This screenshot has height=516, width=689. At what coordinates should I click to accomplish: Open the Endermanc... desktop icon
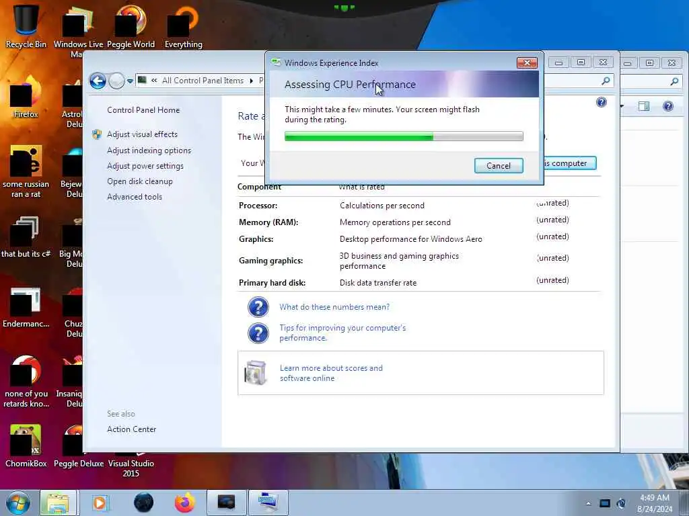[x=26, y=307]
